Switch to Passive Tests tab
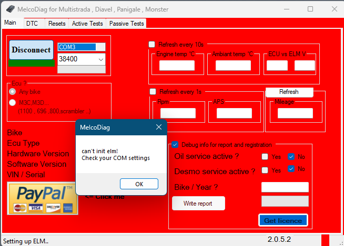Image resolution: width=344 pixels, height=246 pixels. [126, 24]
